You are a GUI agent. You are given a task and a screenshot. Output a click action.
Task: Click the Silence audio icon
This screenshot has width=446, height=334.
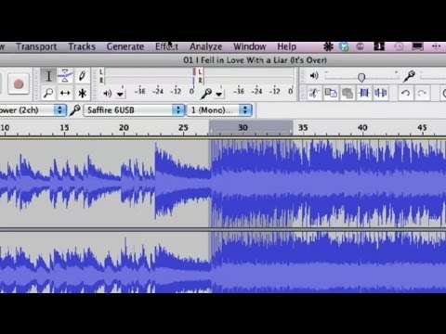click(381, 93)
